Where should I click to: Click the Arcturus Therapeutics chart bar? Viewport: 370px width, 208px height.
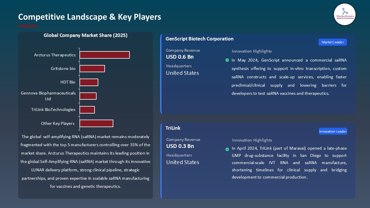[105, 55]
